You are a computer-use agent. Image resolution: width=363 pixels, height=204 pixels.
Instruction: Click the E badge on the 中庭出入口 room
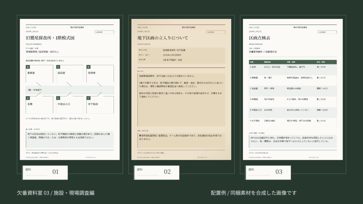58,98
